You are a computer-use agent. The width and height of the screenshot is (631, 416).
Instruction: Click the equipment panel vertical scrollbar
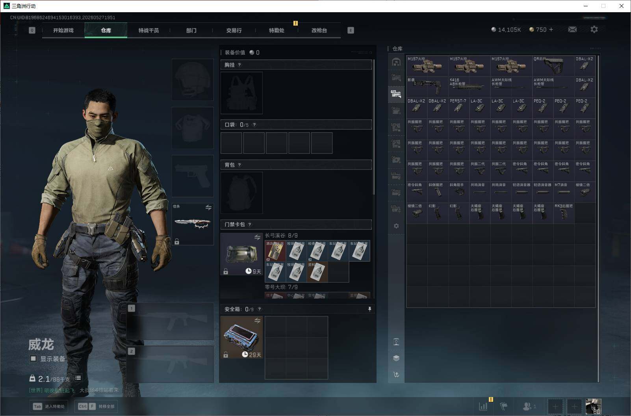(373, 127)
